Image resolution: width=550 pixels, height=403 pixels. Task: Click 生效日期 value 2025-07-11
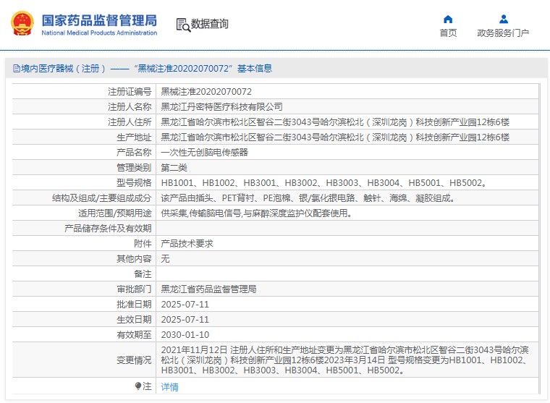185,320
